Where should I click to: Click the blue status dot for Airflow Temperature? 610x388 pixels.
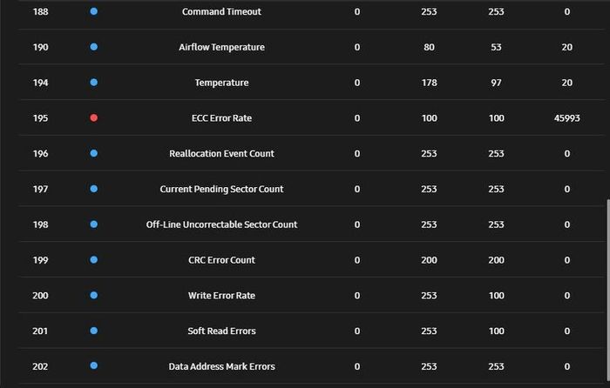tap(94, 47)
